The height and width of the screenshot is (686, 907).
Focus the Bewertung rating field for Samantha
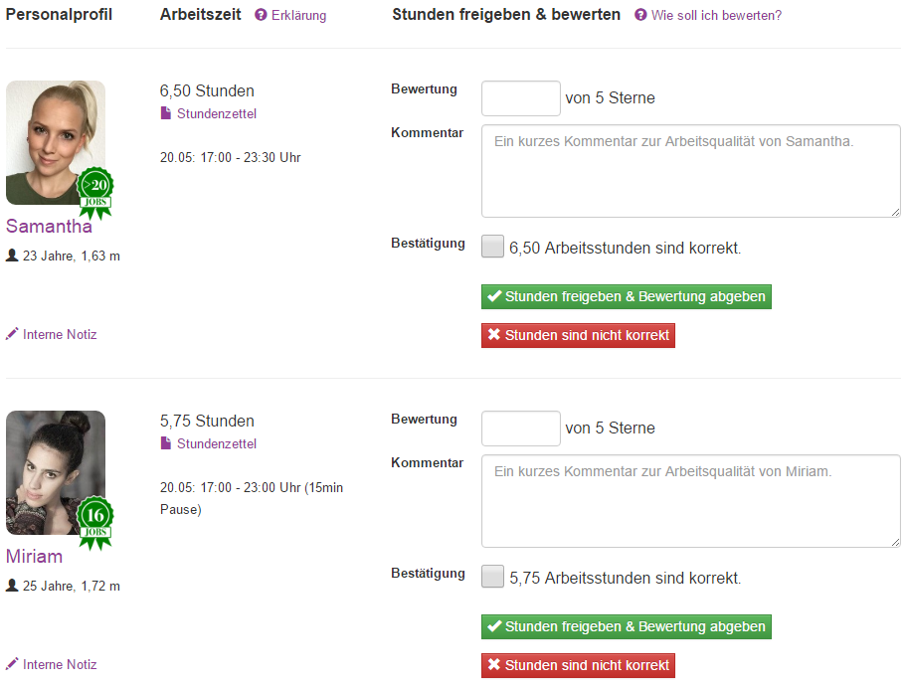(x=521, y=98)
